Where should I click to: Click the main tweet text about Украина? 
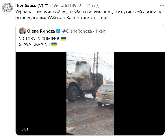89,15
